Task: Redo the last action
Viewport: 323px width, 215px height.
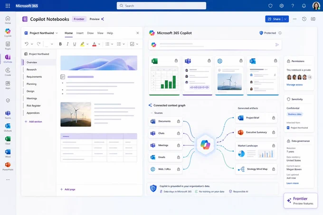Action: tap(38, 44)
